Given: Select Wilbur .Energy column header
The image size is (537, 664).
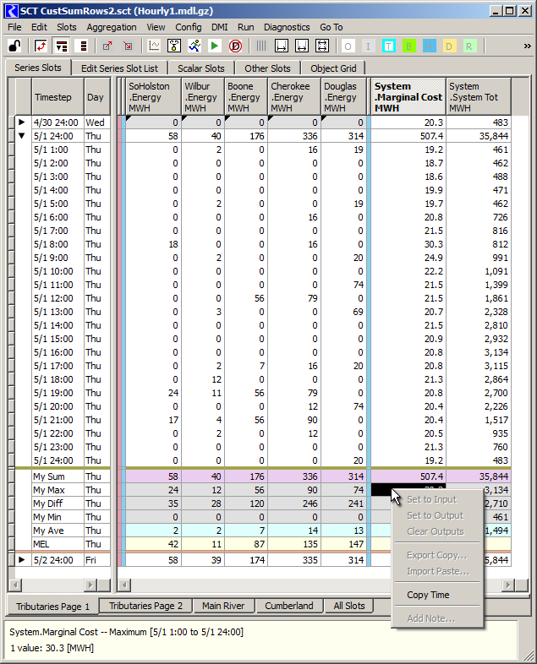Looking at the screenshot, I should coord(203,96).
